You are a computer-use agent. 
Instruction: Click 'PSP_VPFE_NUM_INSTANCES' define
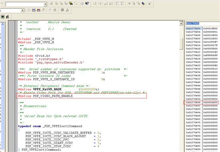[x=54, y=72]
